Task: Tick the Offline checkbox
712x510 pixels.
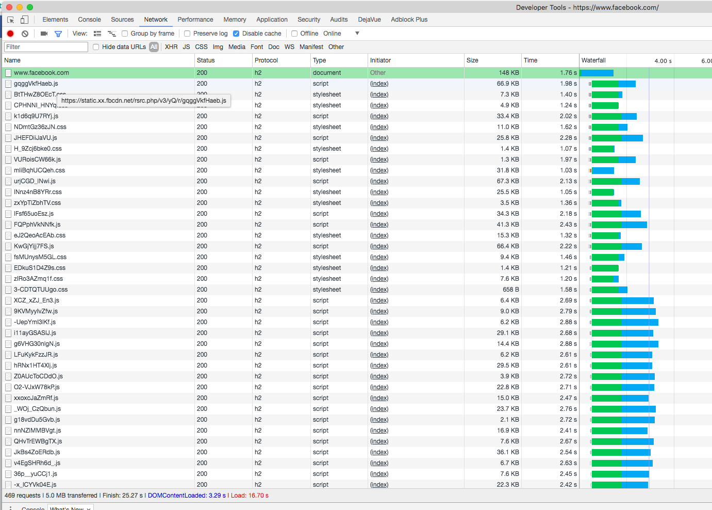Action: click(x=294, y=34)
